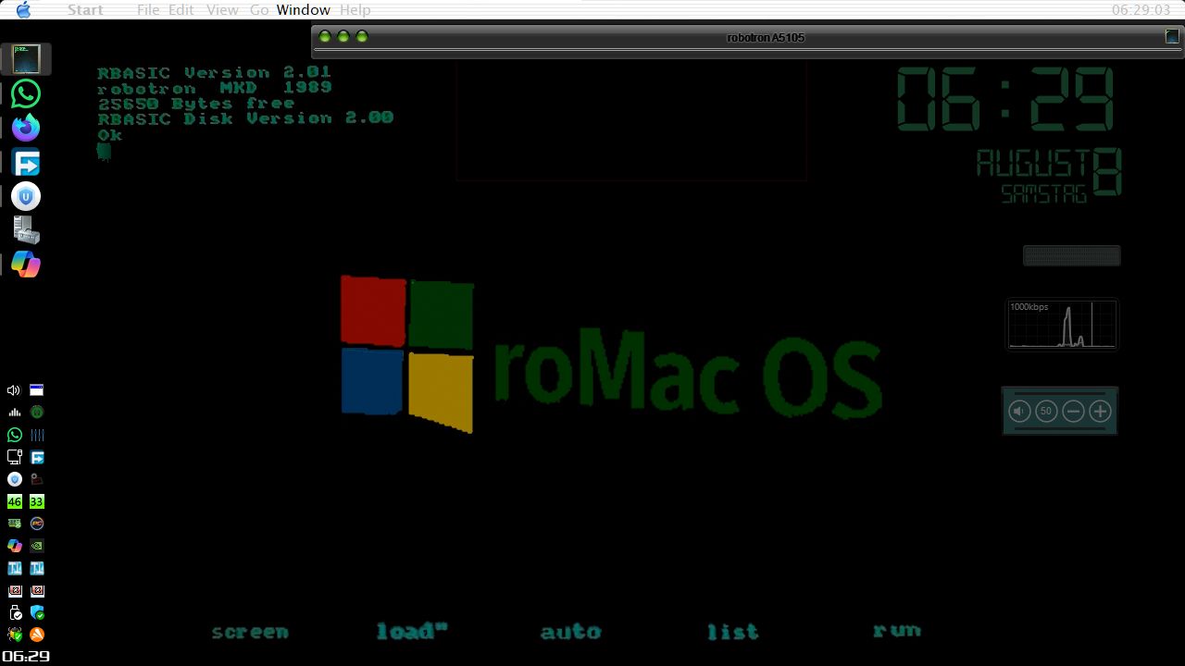Mute sound in the volume widget
Viewport: 1185px width, 666px height.
click(1019, 412)
